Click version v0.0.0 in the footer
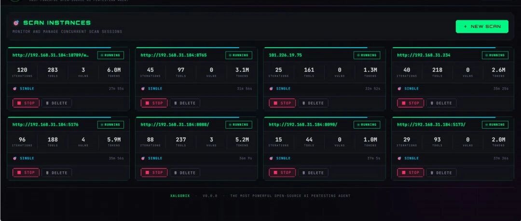This screenshot has width=521, height=221. click(x=210, y=196)
